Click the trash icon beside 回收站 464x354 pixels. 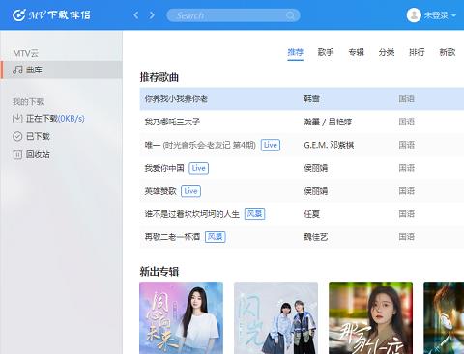[x=17, y=154]
